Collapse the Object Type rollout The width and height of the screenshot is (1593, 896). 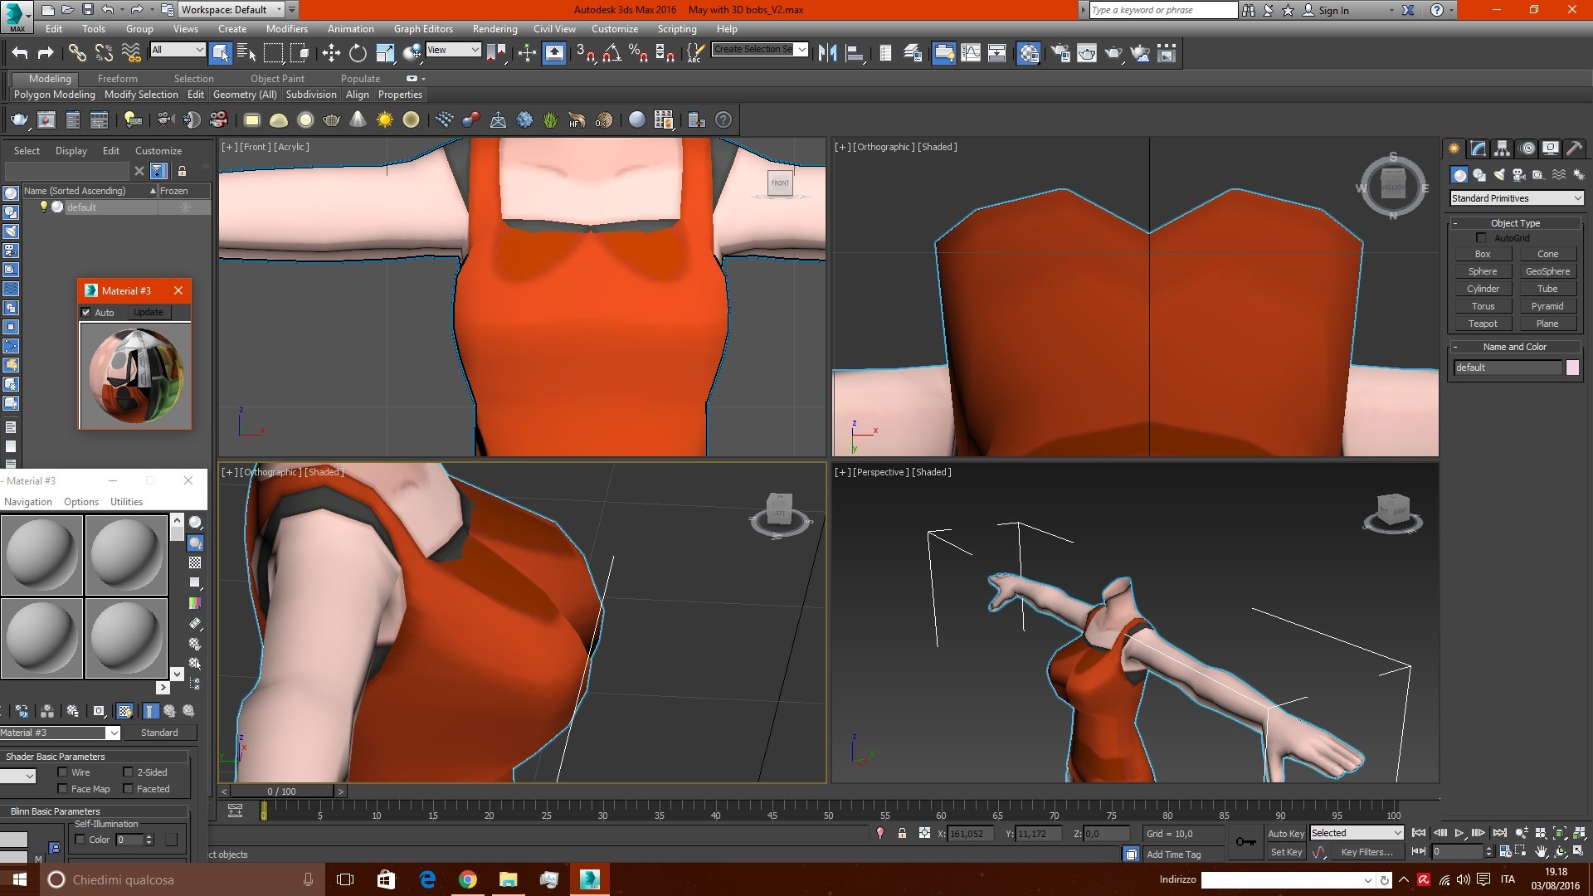(x=1515, y=223)
